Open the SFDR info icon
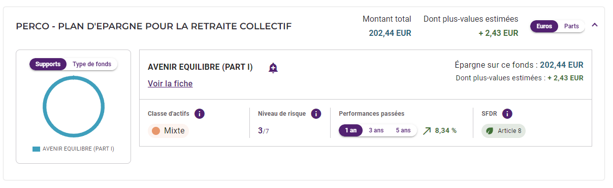 [507, 114]
